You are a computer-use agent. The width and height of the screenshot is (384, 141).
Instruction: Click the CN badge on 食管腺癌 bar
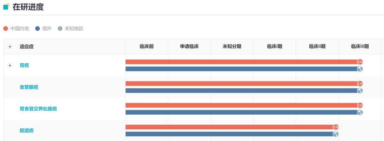[360, 84]
